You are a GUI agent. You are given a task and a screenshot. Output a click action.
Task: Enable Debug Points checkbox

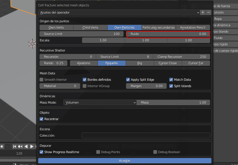point(98,152)
